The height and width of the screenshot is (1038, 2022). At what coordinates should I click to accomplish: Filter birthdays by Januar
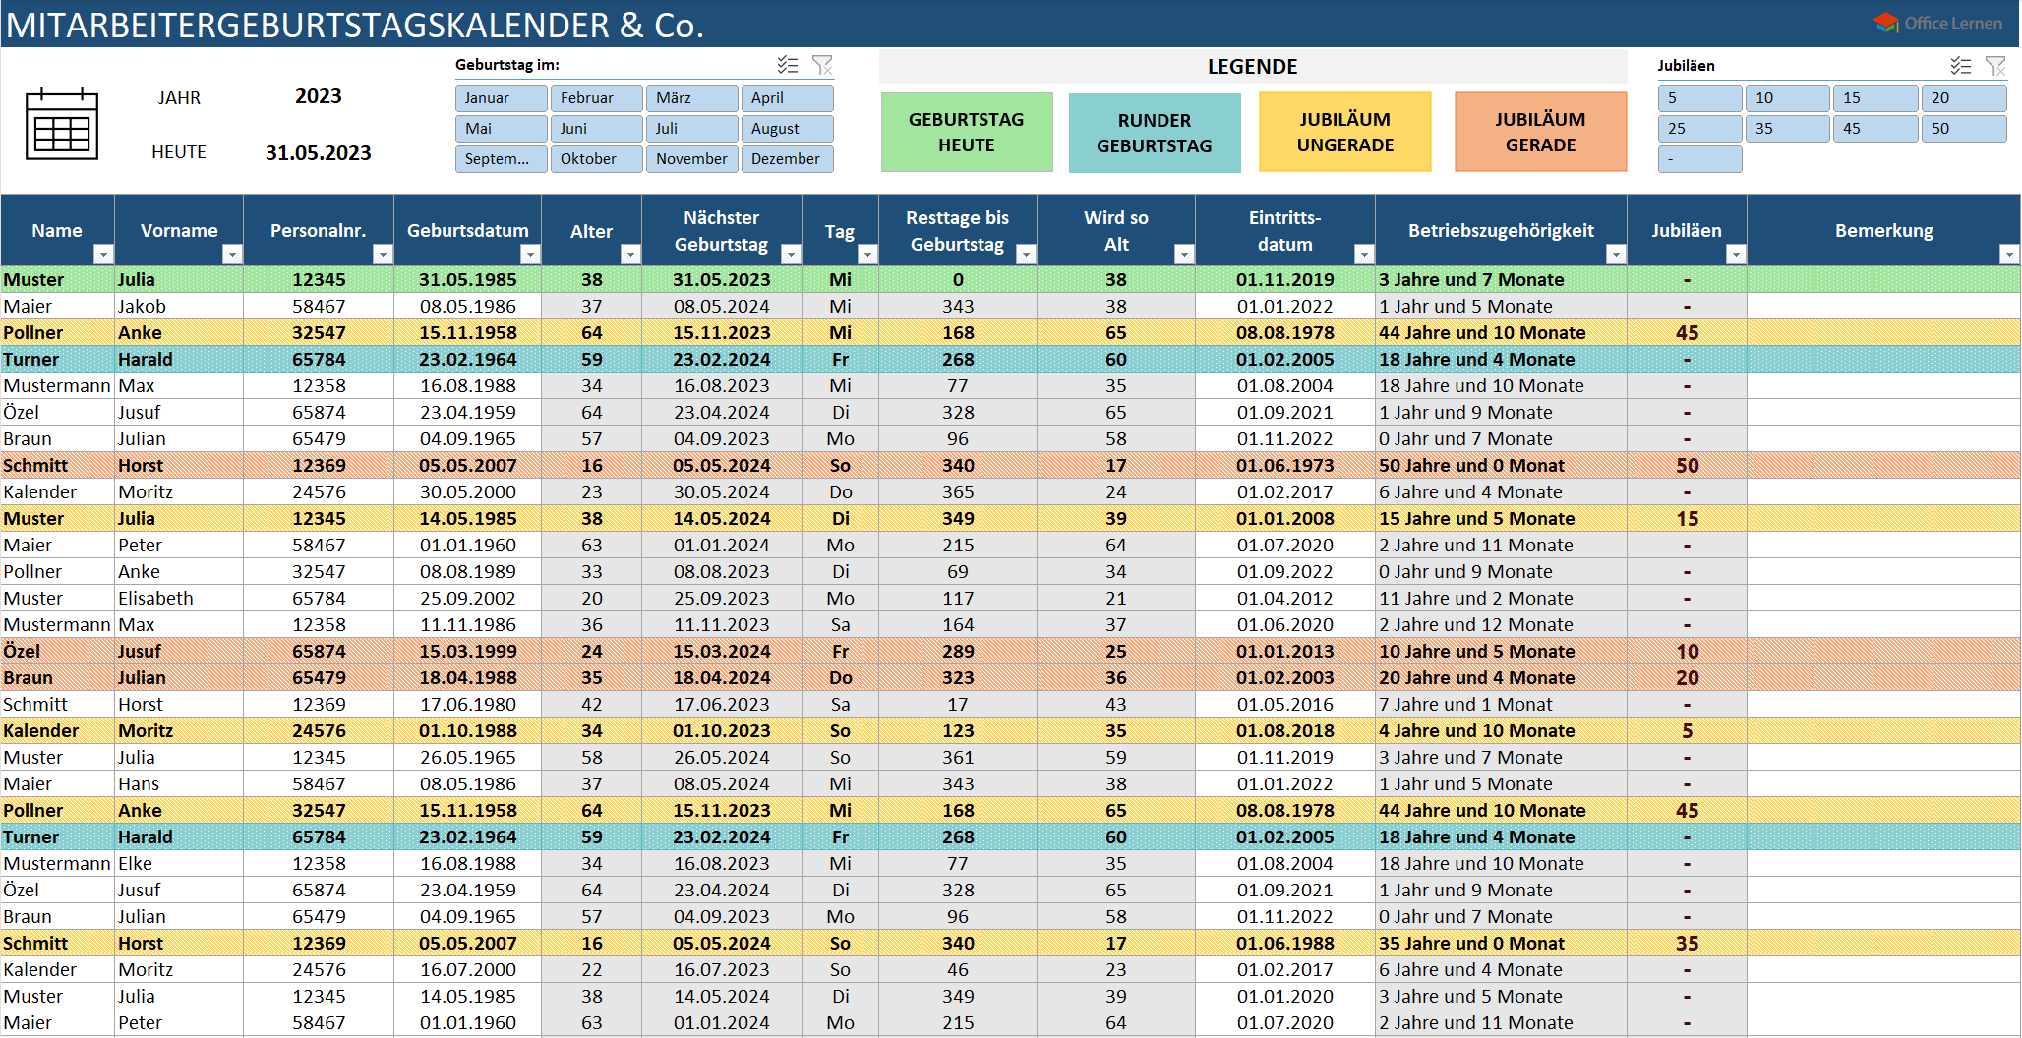501,98
